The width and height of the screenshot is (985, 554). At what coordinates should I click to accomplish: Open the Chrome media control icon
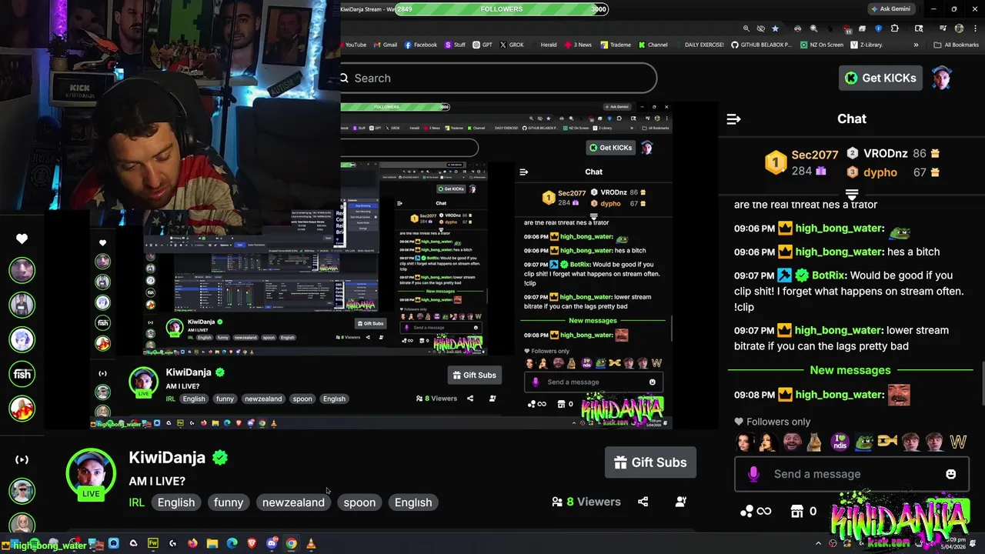(943, 28)
